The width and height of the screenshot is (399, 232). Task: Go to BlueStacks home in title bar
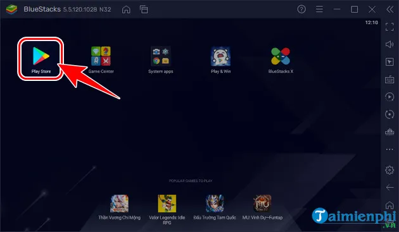(126, 9)
